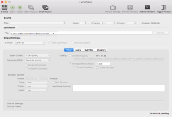Viewport: 172px width, 117px height.
Task: Select the Average Bitrate radio button
Action: [70, 64]
